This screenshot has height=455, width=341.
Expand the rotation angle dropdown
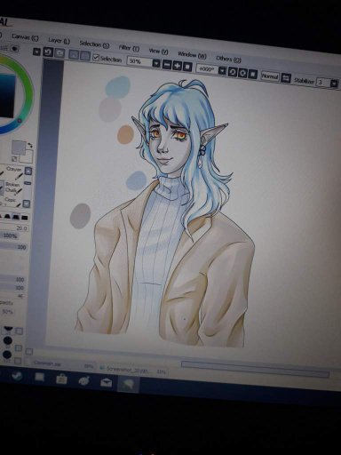pos(222,70)
